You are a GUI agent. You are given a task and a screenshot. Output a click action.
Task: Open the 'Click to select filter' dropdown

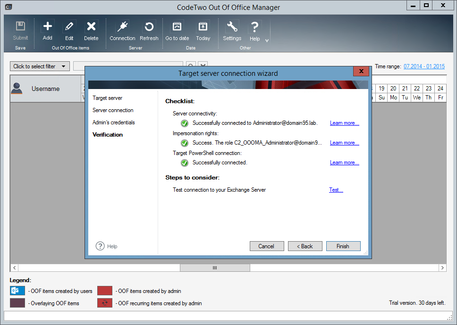40,66
